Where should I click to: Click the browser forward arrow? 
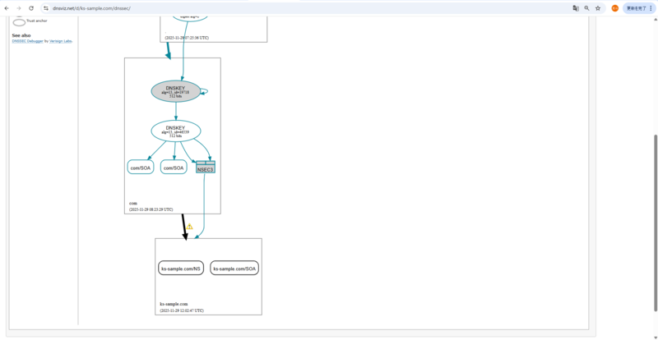pyautogui.click(x=18, y=8)
